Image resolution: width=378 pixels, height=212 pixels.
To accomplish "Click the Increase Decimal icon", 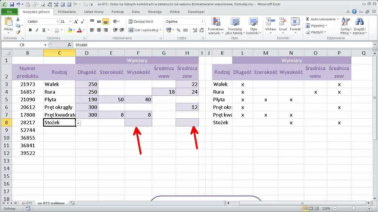I will 195,30.
